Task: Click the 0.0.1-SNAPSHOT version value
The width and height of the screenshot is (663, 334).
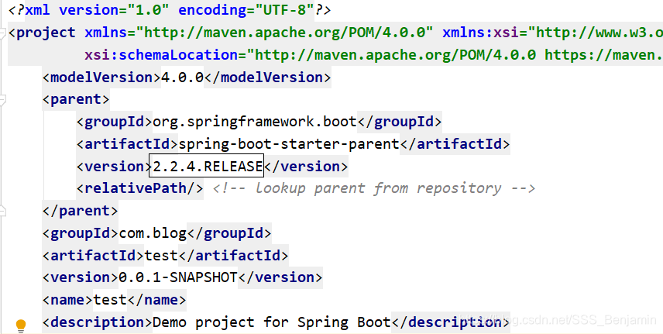Action: (177, 277)
